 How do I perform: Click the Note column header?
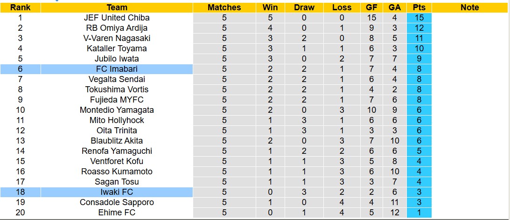tap(469, 7)
